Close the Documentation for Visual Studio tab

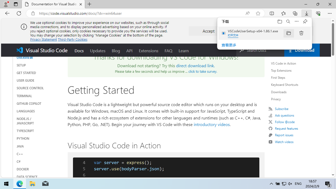[81, 4]
